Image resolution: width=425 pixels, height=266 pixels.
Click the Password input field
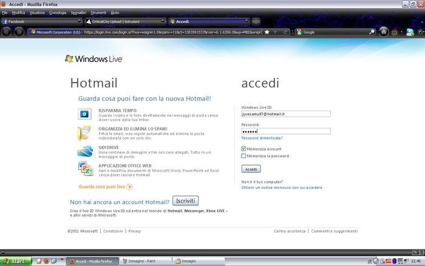286,131
